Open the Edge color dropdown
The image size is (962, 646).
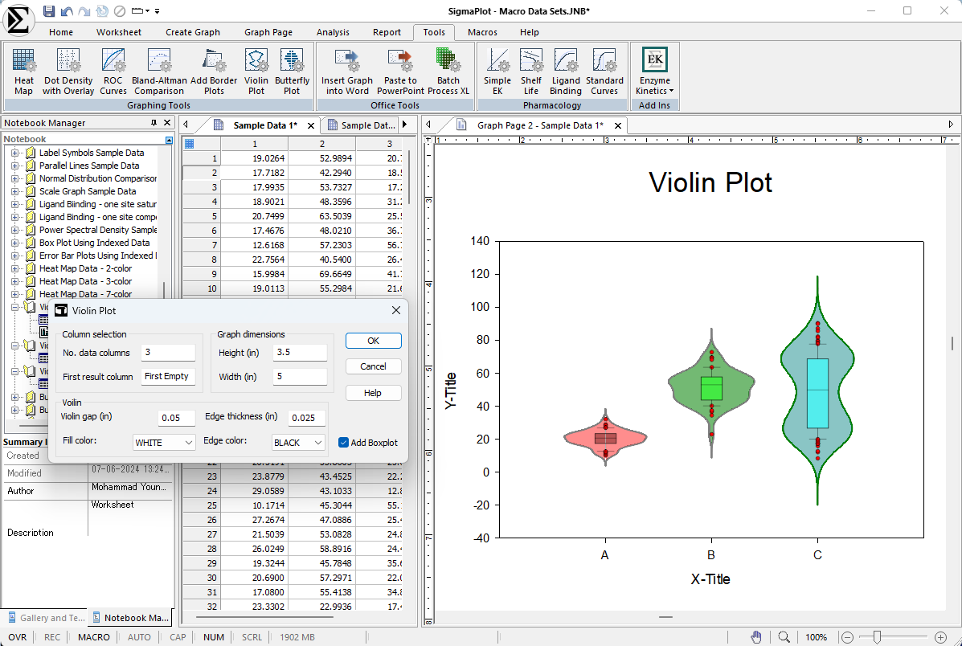[298, 443]
